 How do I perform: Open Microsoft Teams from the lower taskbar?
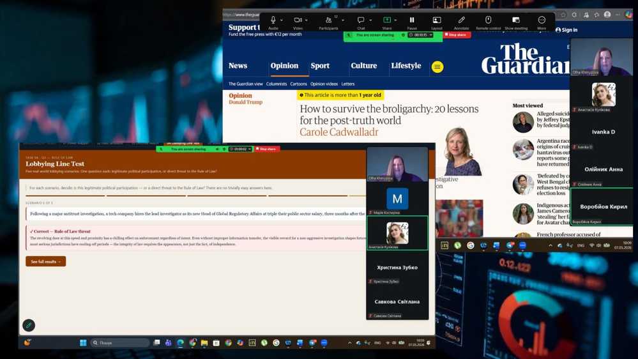tap(168, 343)
